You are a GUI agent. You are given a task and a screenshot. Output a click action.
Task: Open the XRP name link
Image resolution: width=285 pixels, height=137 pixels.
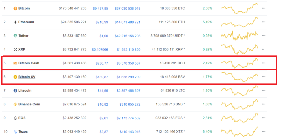22,49
